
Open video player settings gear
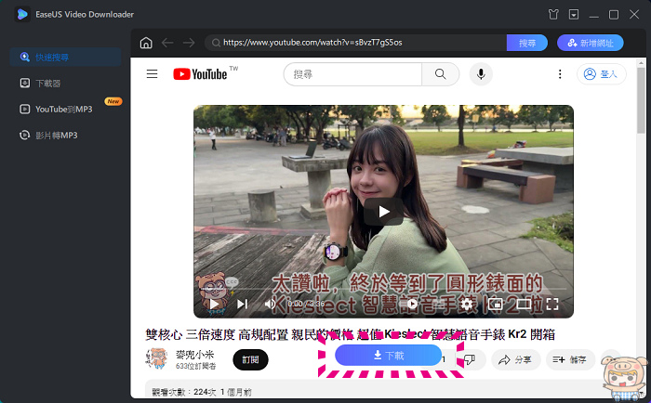pos(466,304)
